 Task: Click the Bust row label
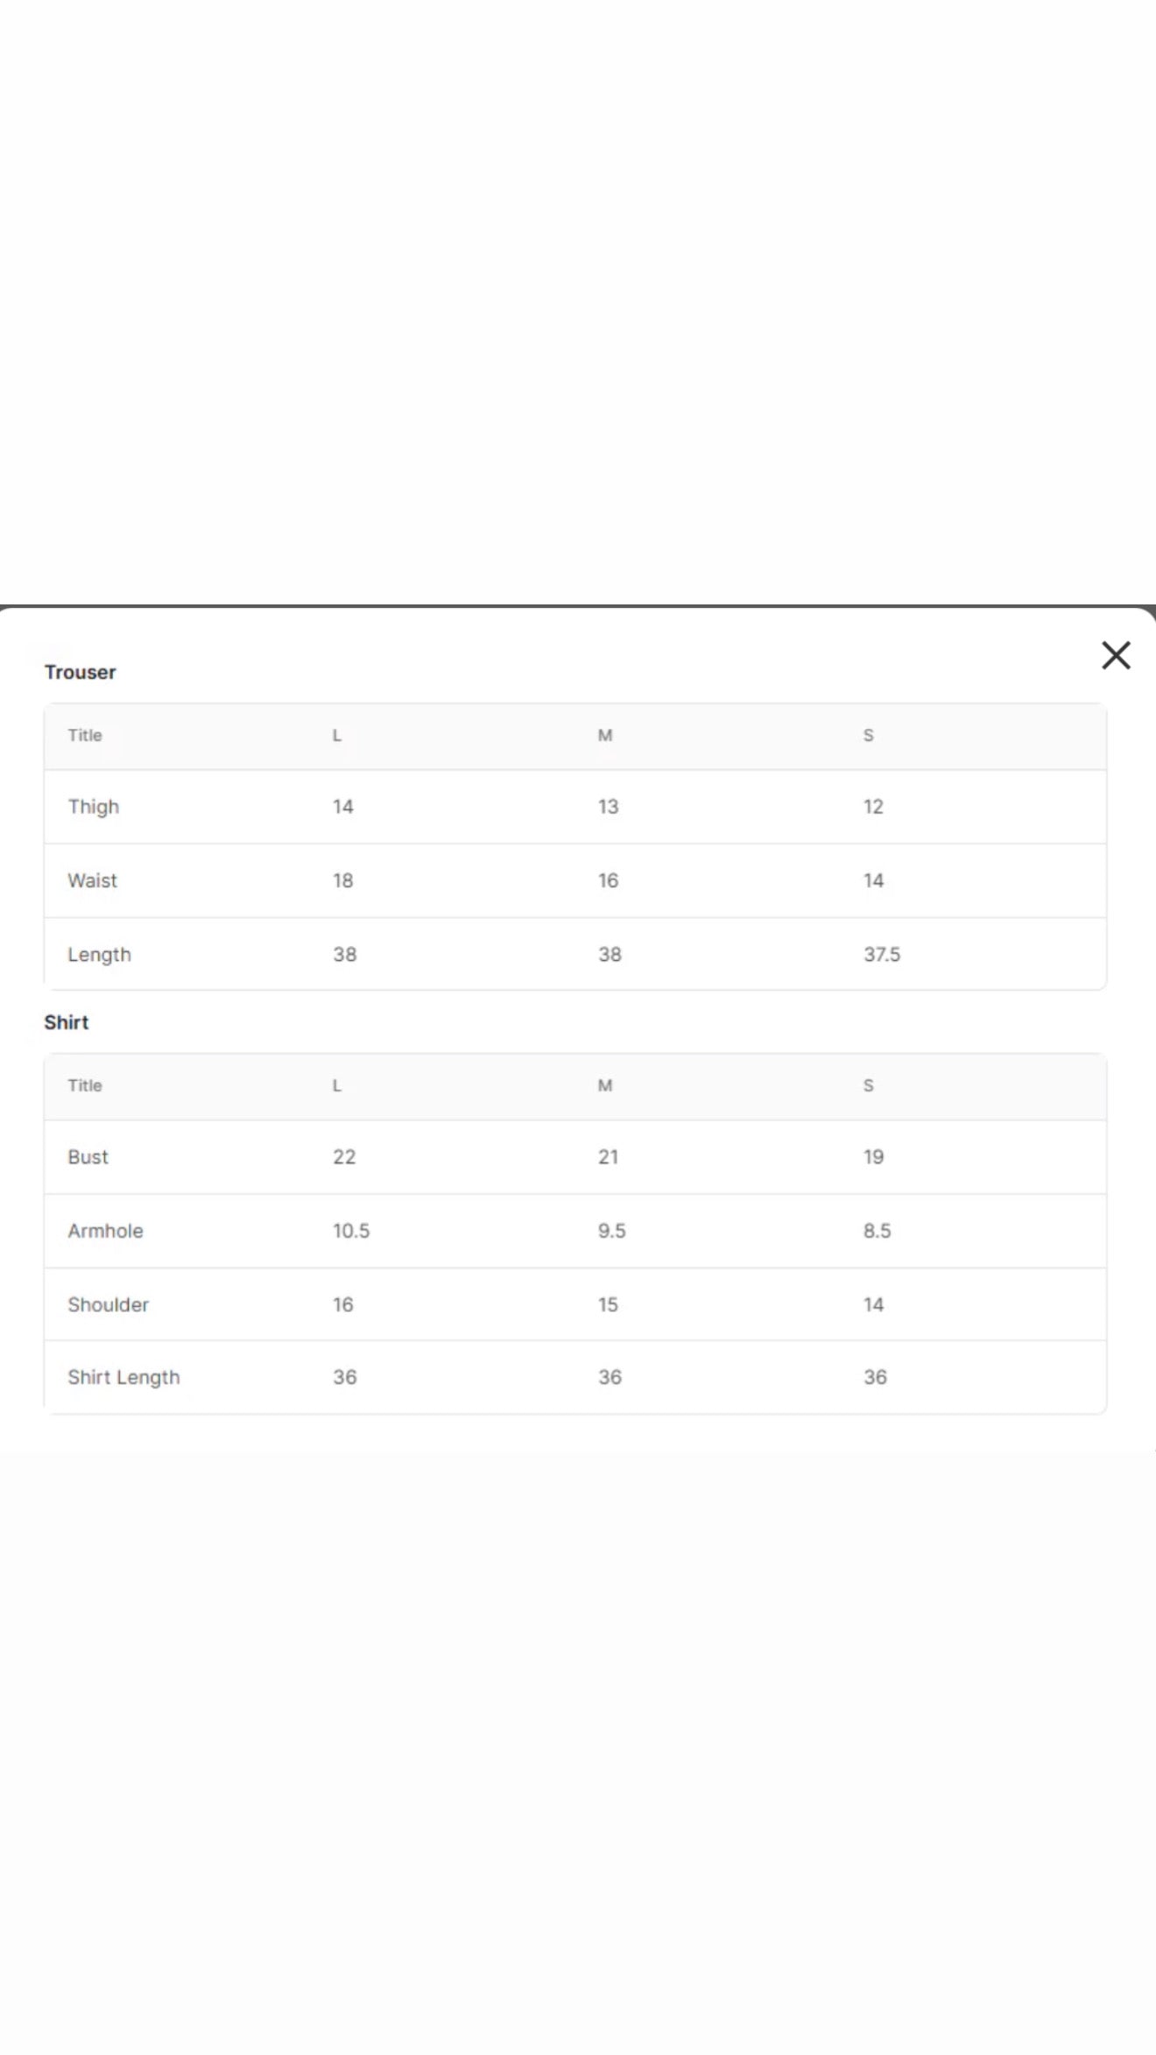point(88,1157)
